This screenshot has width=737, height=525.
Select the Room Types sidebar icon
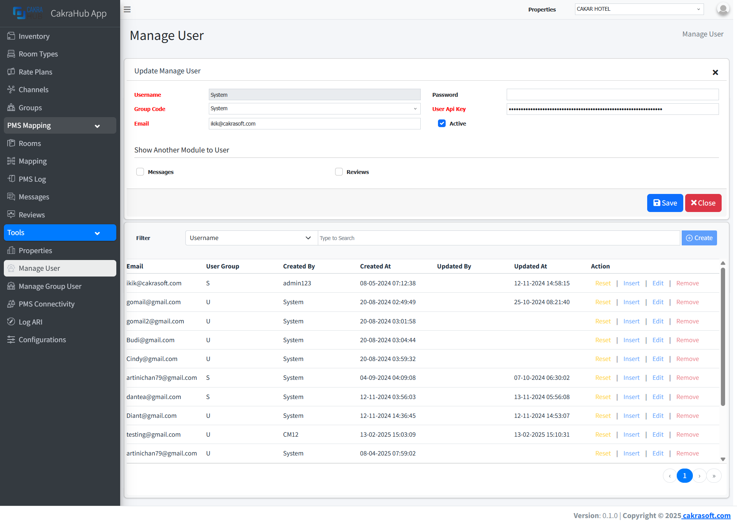pos(12,54)
